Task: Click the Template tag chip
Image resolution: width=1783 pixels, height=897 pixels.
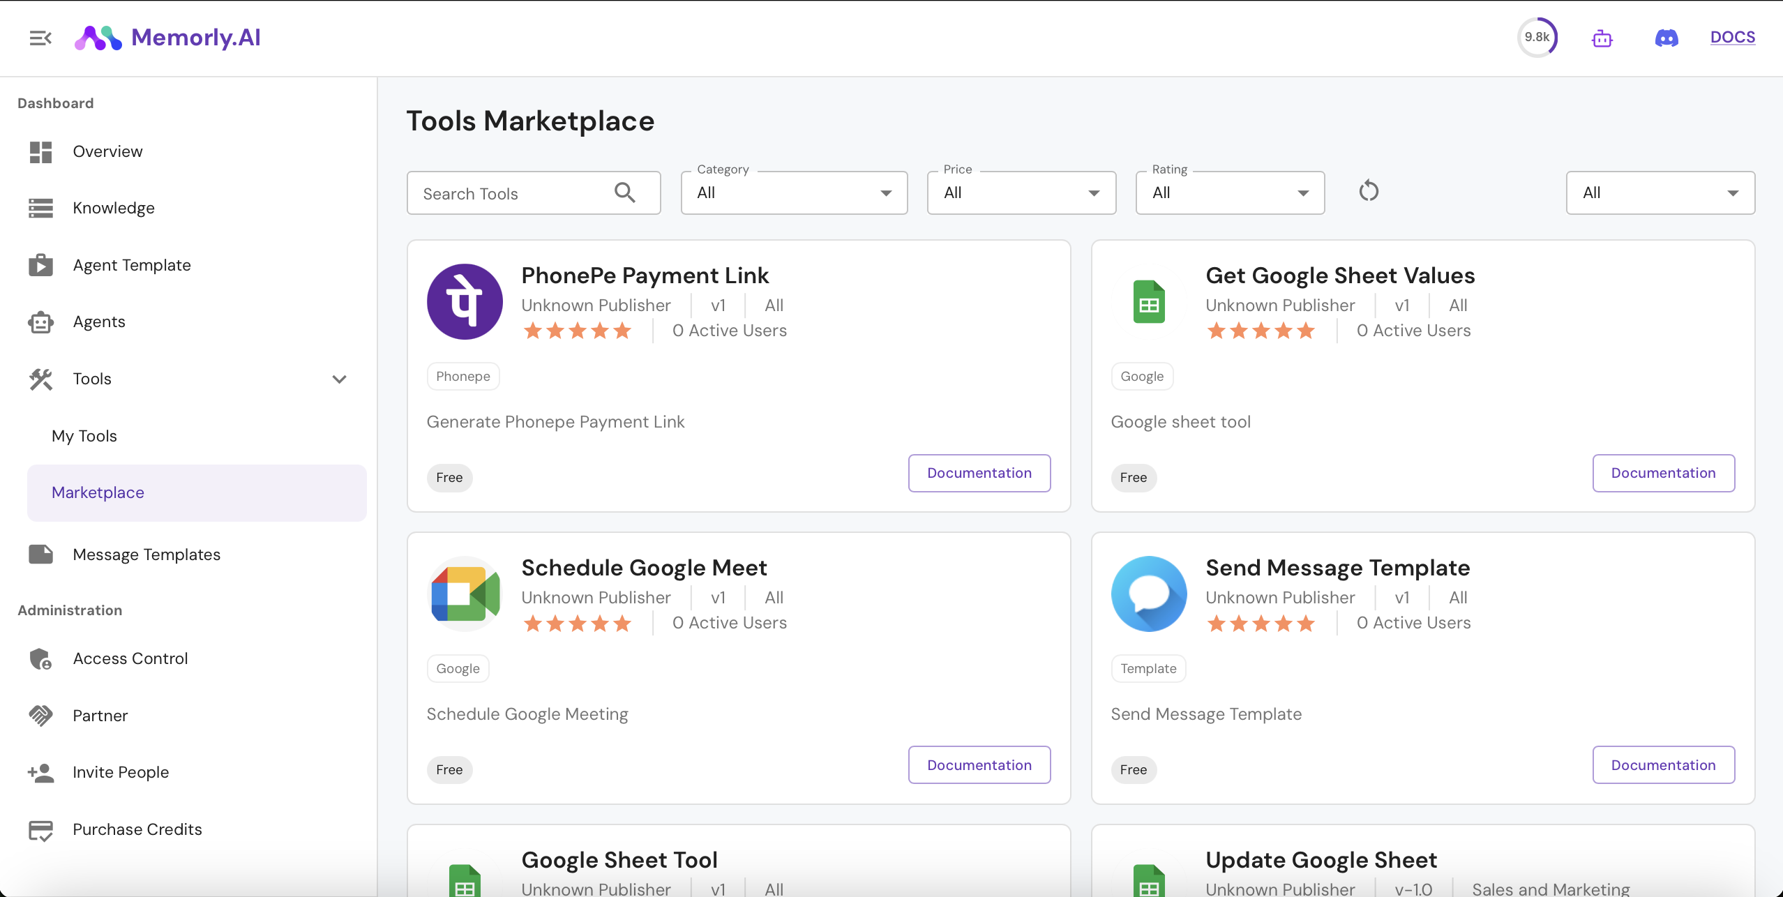Action: [1148, 669]
